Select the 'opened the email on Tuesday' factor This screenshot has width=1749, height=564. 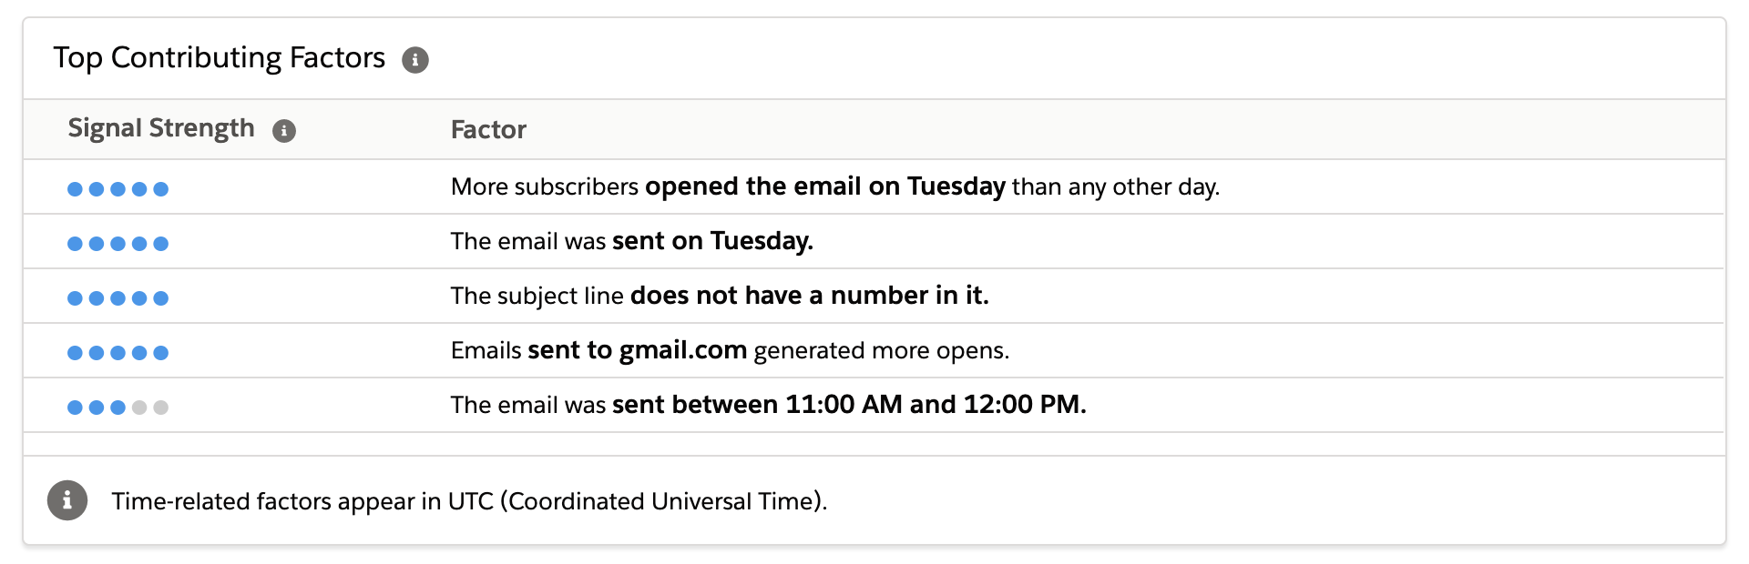(x=824, y=186)
